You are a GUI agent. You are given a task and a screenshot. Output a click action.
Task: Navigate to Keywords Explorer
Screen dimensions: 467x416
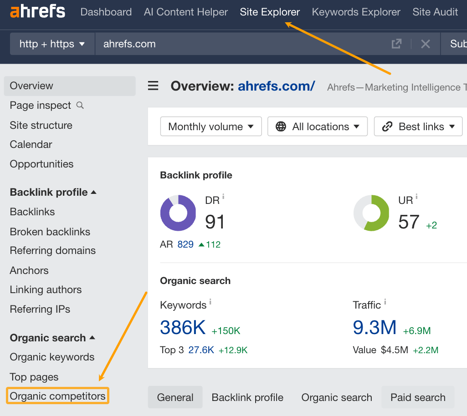click(356, 12)
